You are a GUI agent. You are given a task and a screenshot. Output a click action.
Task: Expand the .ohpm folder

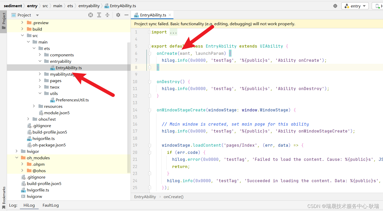22,164
